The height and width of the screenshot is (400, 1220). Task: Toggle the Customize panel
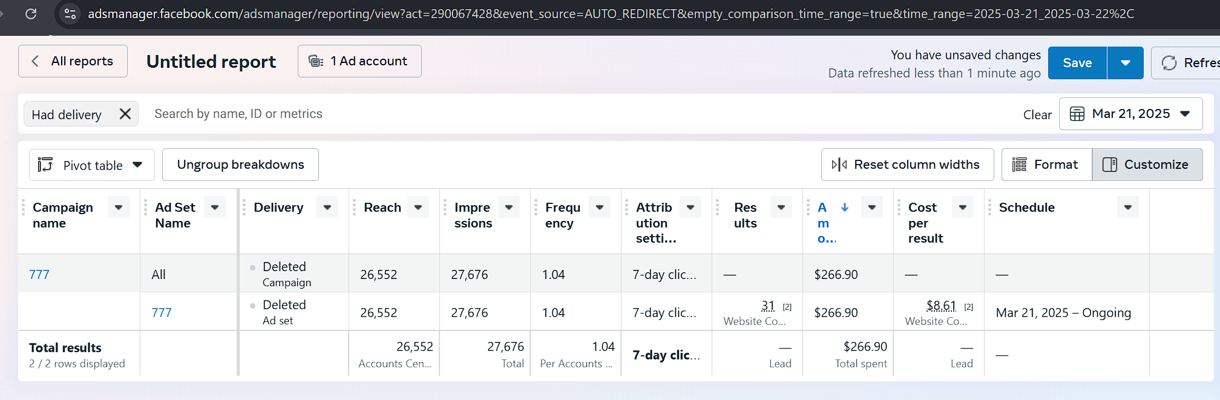[1147, 165]
